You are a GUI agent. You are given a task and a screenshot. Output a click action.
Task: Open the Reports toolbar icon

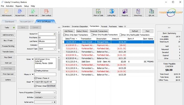click(125, 12)
